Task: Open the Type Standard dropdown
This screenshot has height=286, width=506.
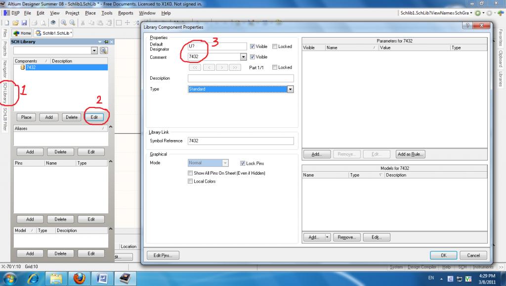Action: pyautogui.click(x=290, y=89)
